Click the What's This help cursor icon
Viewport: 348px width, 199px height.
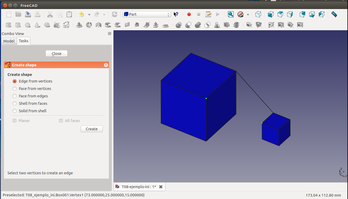coord(176,14)
